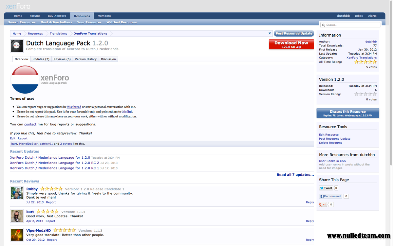This screenshot has width=393, height=246.
Task: Reply to bart's review
Action: (310, 221)
